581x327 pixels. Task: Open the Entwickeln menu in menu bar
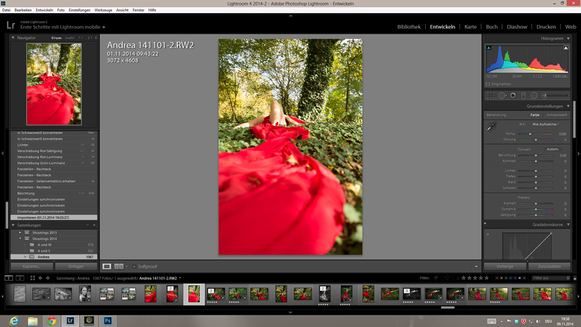point(44,10)
